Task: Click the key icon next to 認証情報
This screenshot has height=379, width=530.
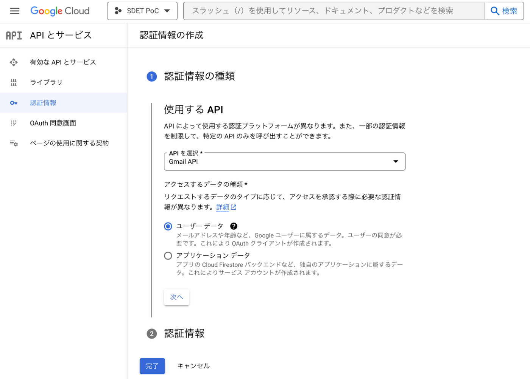Action: (x=14, y=102)
